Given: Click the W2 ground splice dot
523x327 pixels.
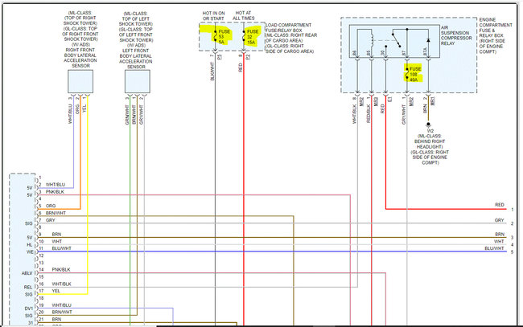Looking at the screenshot, I should pos(428,125).
